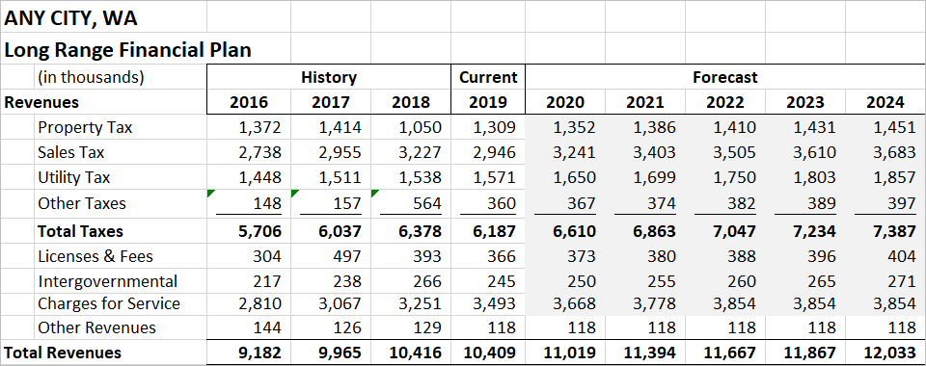The image size is (926, 366).
Task: Select Total Revenues 2018 value 10,416
Action: (415, 353)
